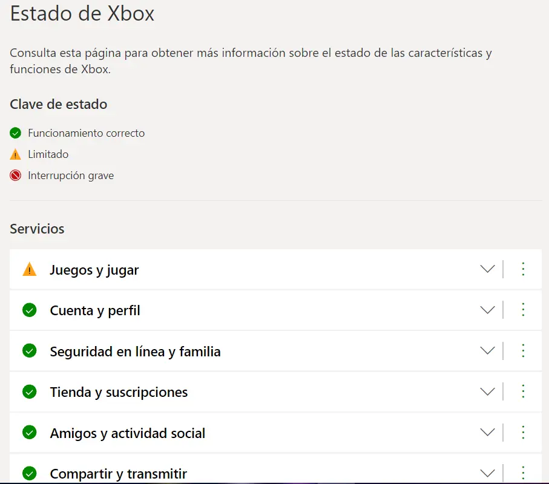Expand Cuenta y perfil details chevron
Image resolution: width=549 pixels, height=484 pixels.
(487, 310)
